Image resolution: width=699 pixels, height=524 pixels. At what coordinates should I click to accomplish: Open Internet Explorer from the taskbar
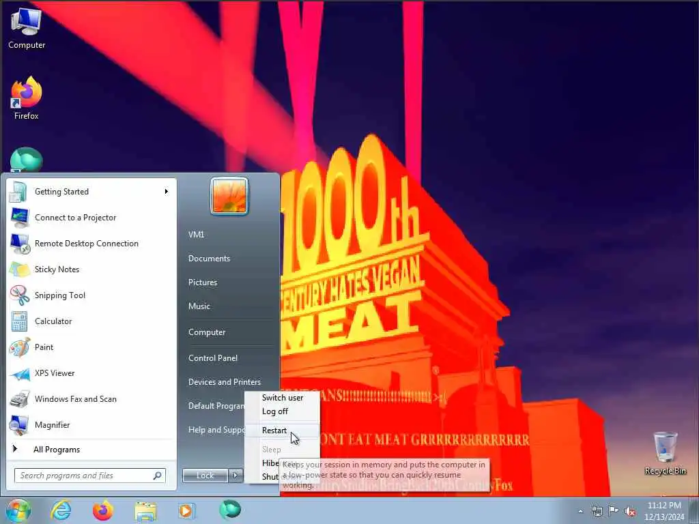pyautogui.click(x=61, y=510)
